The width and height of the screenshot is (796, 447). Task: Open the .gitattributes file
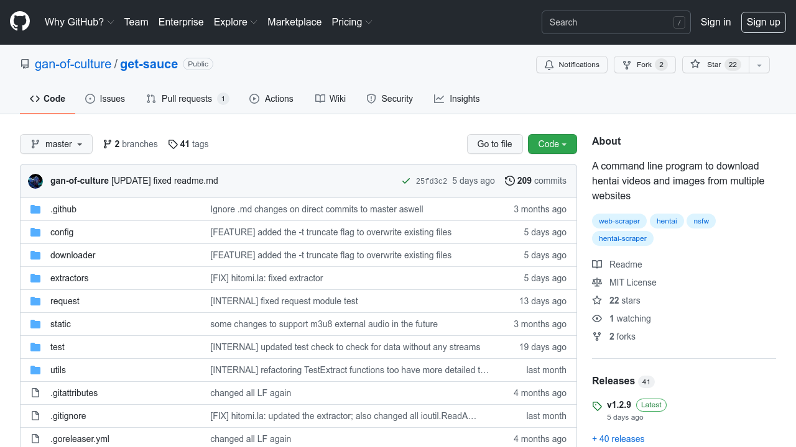click(x=74, y=393)
